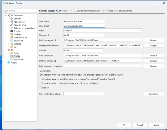The image size is (167, 130).
Task: Expand the Appearance tree node
Action: click(x=9, y=22)
